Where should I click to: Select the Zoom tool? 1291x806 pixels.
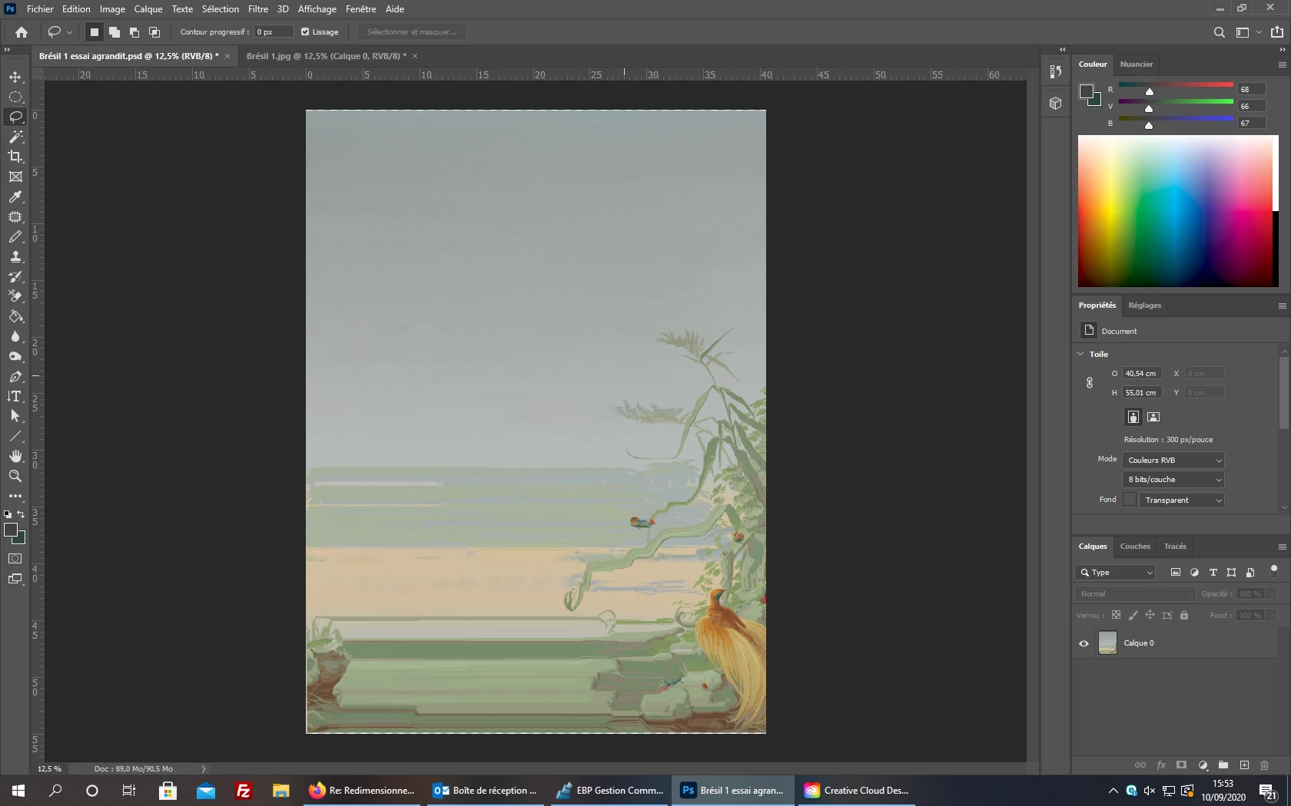pos(15,476)
